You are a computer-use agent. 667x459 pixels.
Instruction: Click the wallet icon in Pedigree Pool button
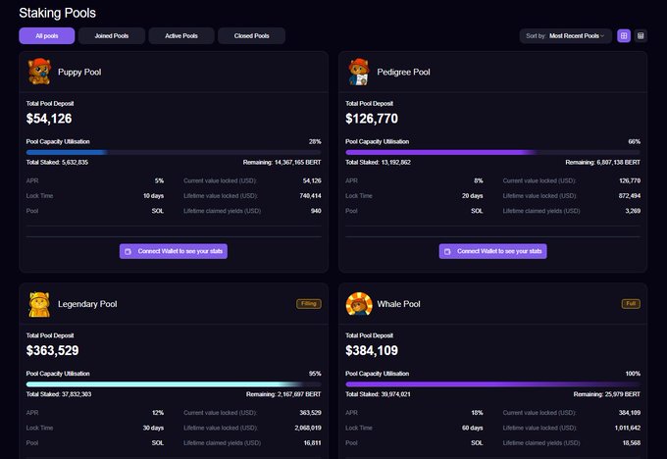point(447,251)
